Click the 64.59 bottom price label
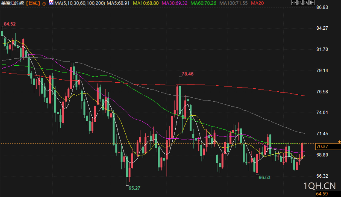The height and width of the screenshot is (197, 341). [x=322, y=194]
